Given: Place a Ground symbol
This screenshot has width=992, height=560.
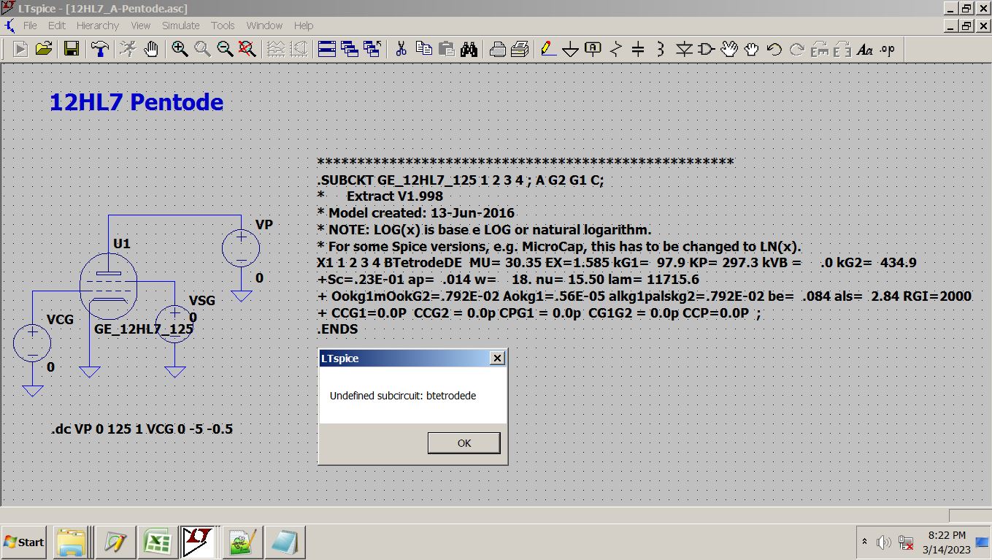Looking at the screenshot, I should pyautogui.click(x=571, y=49).
